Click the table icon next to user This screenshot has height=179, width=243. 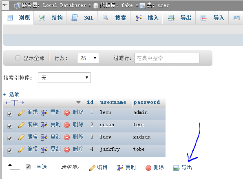point(142,6)
